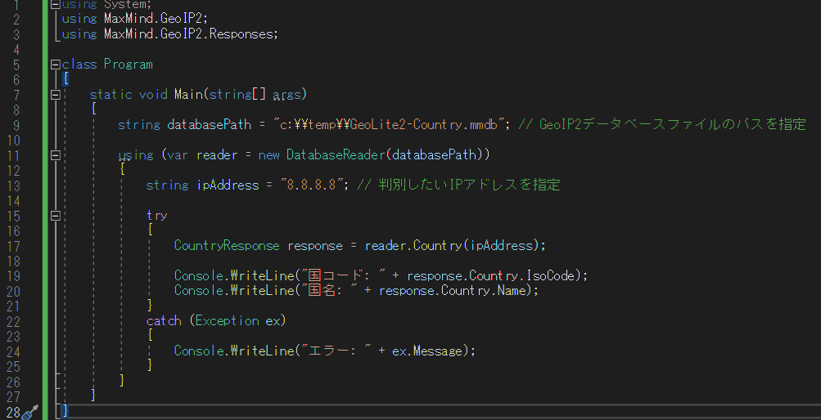Click line number 22 in the margin
821x420 pixels.
(13, 322)
